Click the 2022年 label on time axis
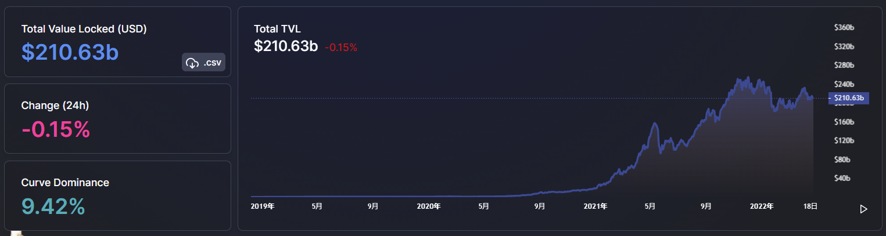Viewport: 886px width, 236px height. (x=762, y=206)
